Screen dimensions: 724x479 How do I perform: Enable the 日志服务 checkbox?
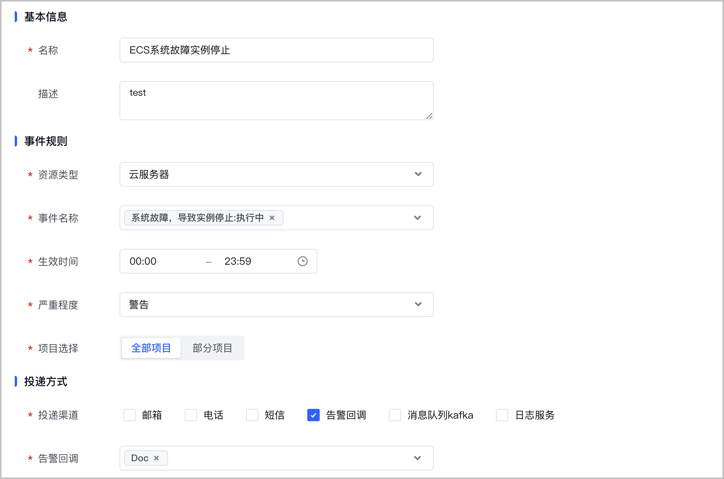(x=502, y=415)
